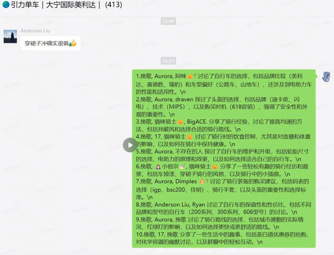The height and width of the screenshot is (255, 334).
Task: Click the member count (413)
Action: (x=113, y=5)
